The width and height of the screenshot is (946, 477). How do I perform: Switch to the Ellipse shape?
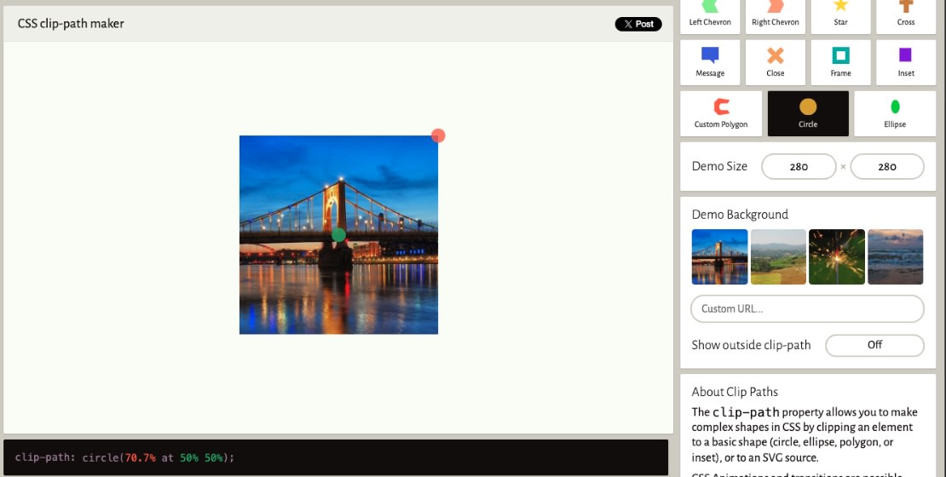(895, 113)
